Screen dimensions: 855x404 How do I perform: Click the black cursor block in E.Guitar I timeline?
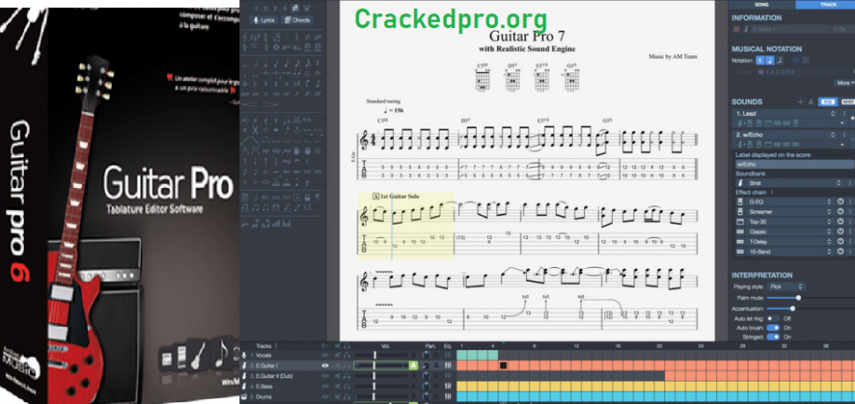(x=503, y=365)
